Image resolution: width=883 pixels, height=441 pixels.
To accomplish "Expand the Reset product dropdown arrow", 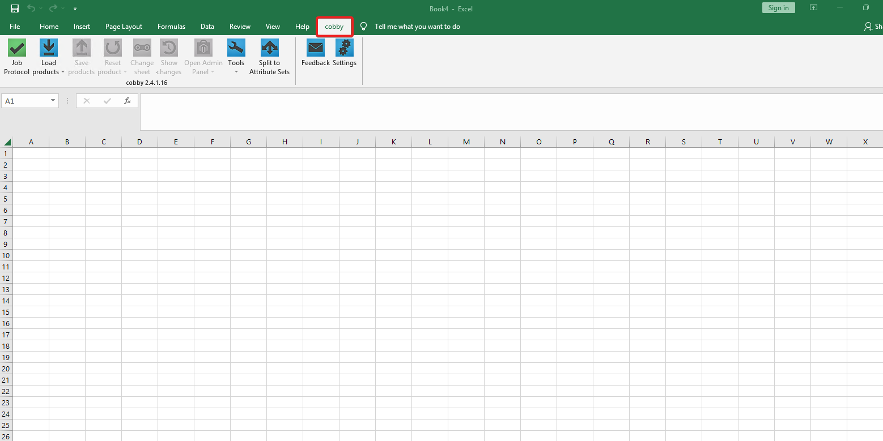I will click(125, 72).
